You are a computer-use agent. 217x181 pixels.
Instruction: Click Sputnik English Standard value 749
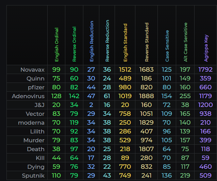click(125, 176)
